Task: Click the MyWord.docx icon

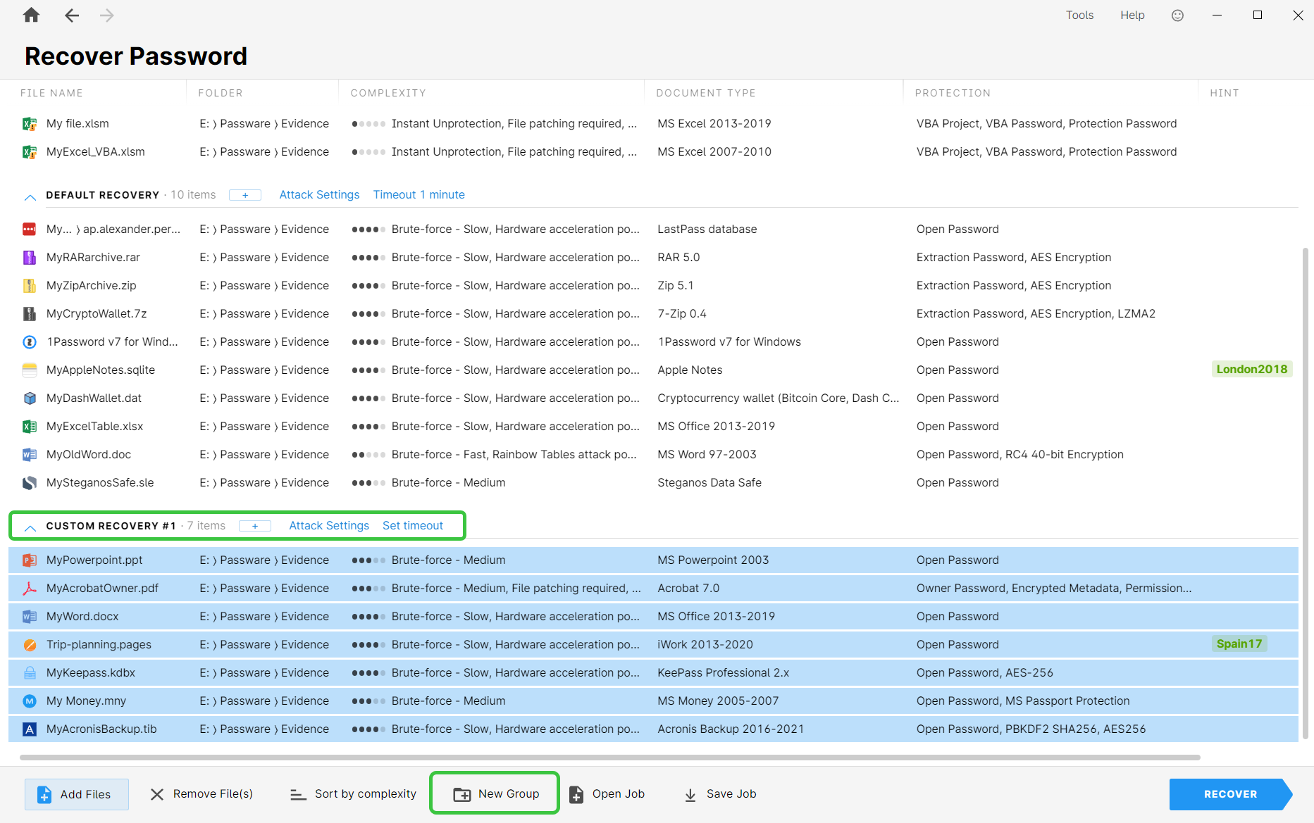Action: click(x=30, y=617)
